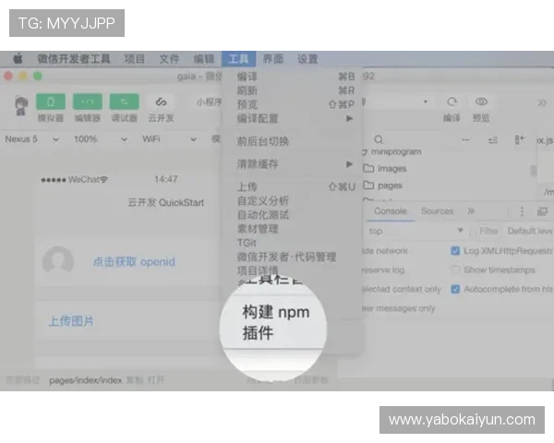Choose 上传 in the 工具 menu
Screen dimensions: 554x443
[292, 186]
